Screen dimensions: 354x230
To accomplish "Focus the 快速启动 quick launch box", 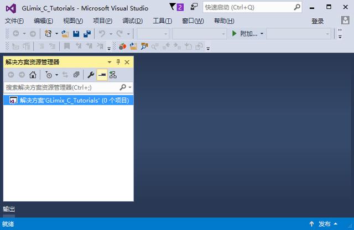I will (252, 7).
